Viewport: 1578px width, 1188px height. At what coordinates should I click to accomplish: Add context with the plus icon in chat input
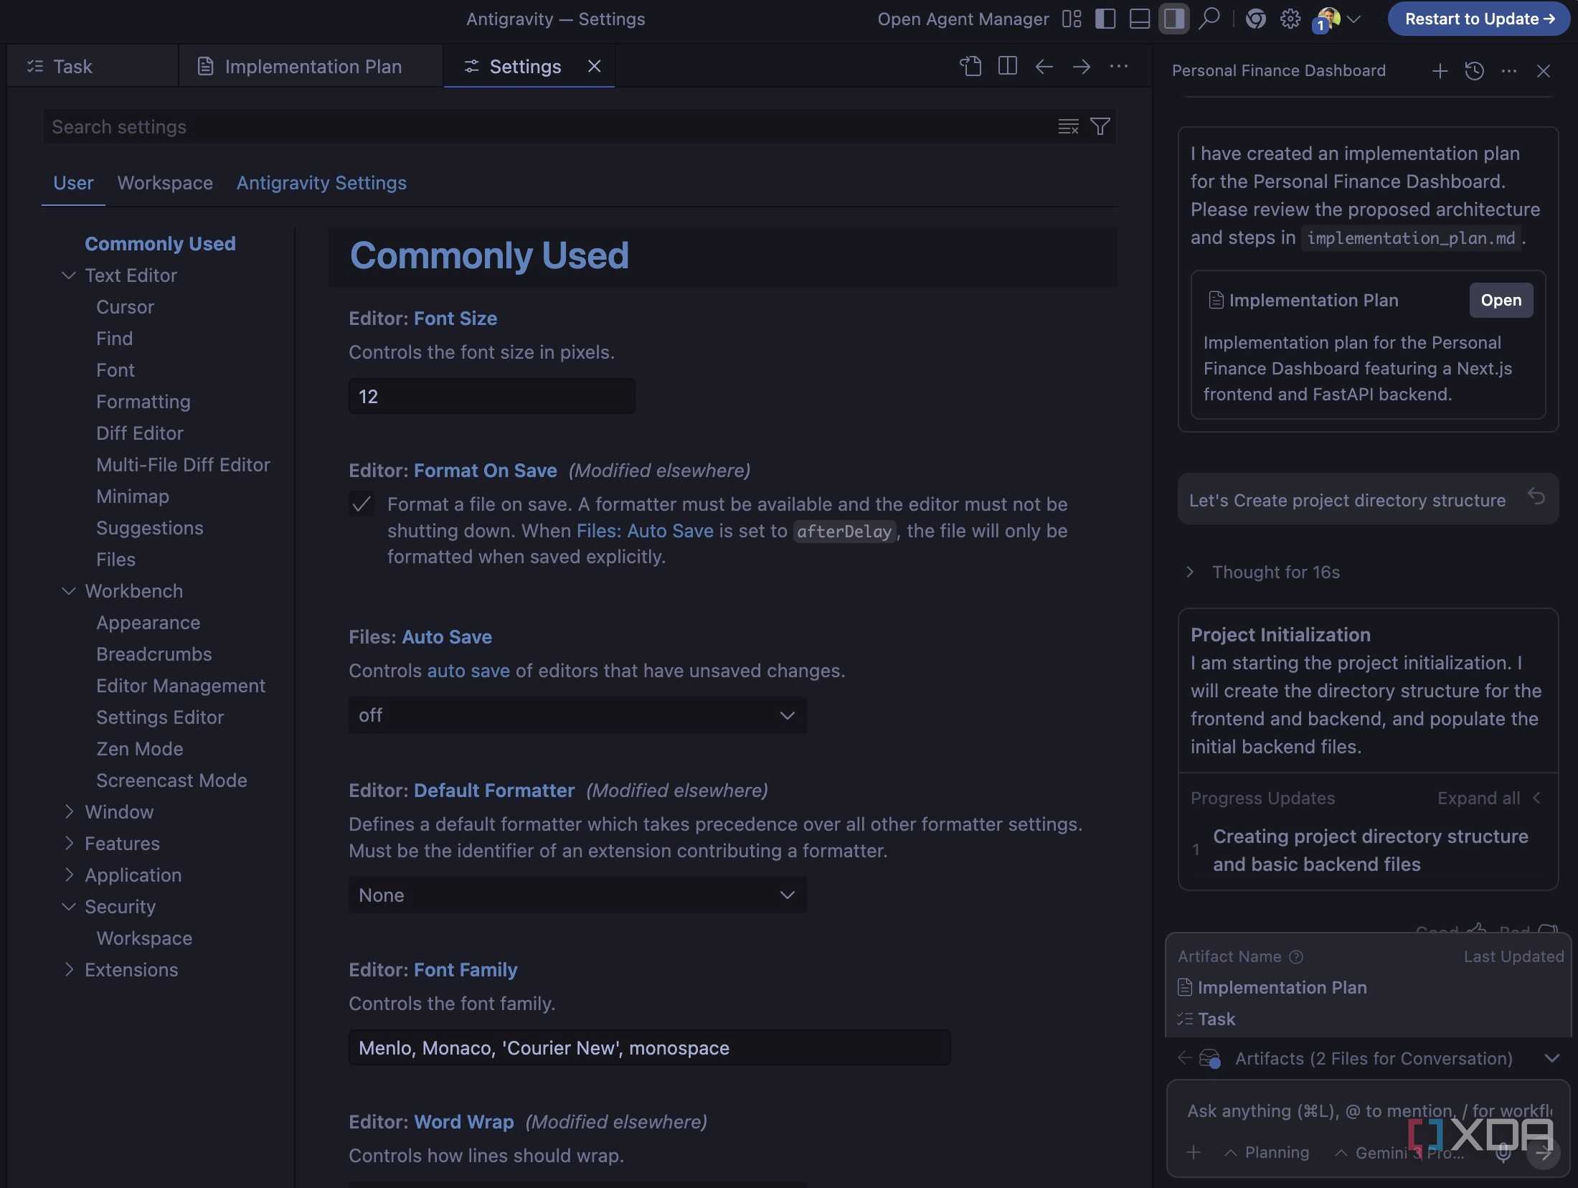(1194, 1152)
